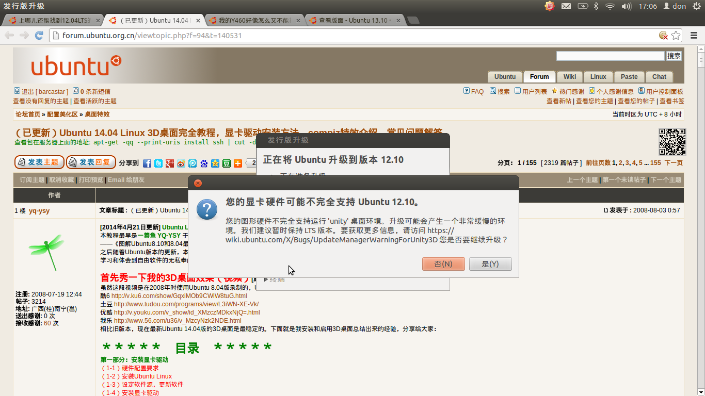Image resolution: width=705 pixels, height=396 pixels.
Task: Click the browser Forward arrow
Action: pos(24,36)
